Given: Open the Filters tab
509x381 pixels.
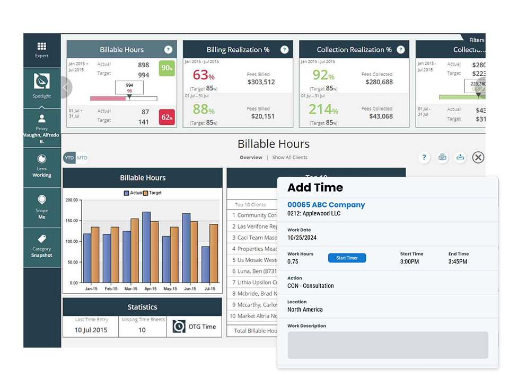Looking at the screenshot, I should click(x=476, y=40).
